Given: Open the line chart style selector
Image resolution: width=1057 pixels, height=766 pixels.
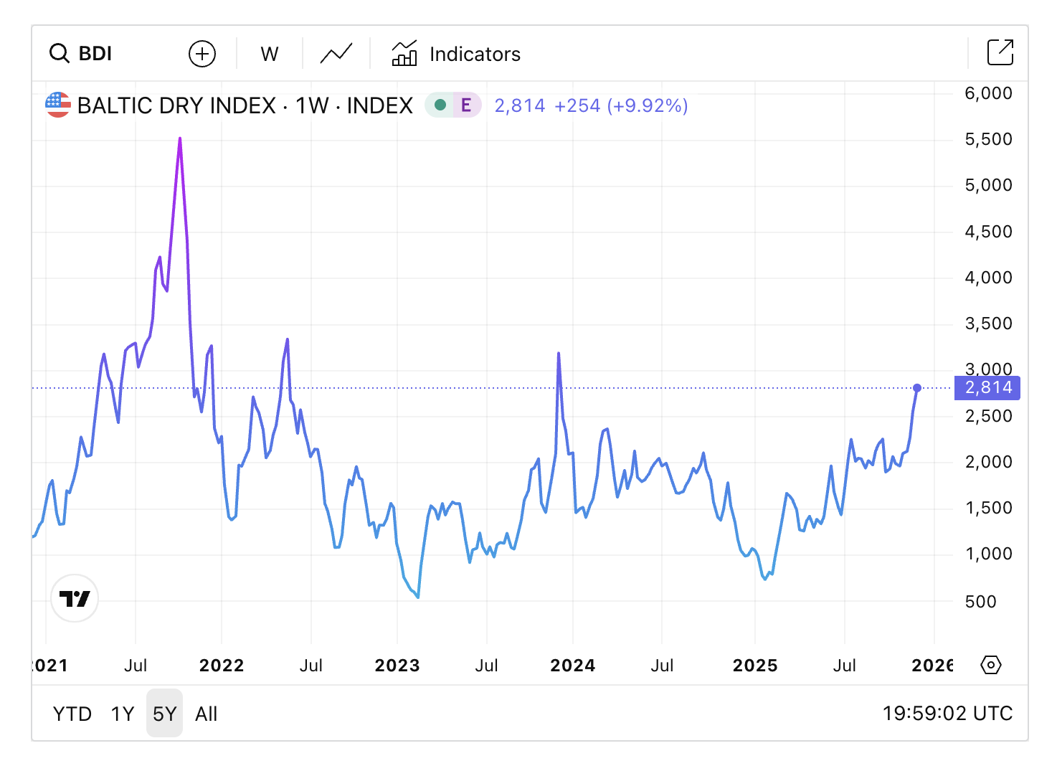Looking at the screenshot, I should click(336, 54).
